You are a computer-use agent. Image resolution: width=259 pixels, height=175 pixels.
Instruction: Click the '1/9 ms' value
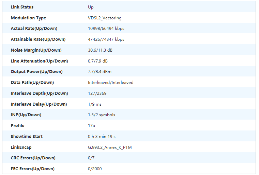click(95, 104)
